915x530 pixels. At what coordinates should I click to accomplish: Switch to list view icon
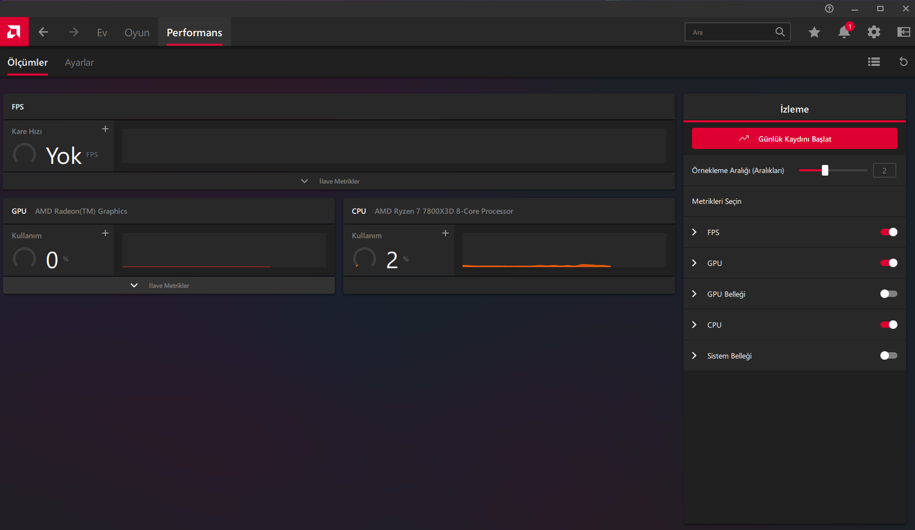click(874, 62)
